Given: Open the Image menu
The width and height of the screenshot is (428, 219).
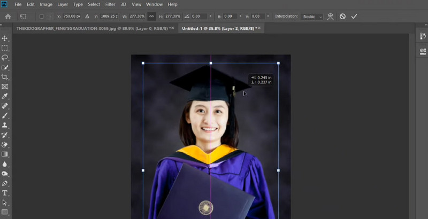Looking at the screenshot, I should point(46,4).
